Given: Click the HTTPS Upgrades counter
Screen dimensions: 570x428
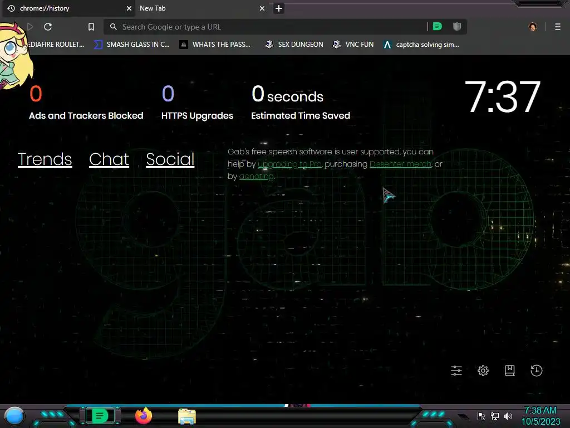Looking at the screenshot, I should click(198, 103).
